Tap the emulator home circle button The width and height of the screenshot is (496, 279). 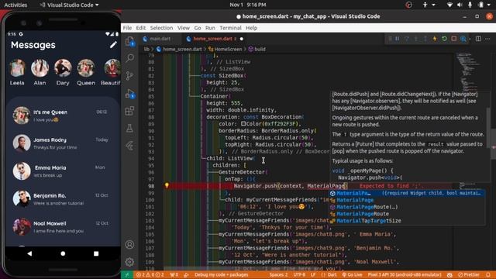(x=63, y=253)
